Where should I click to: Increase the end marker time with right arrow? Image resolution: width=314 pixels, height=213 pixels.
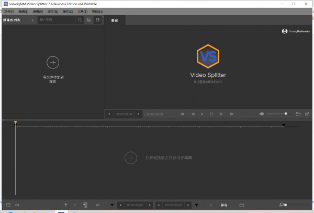pyautogui.click(x=188, y=205)
